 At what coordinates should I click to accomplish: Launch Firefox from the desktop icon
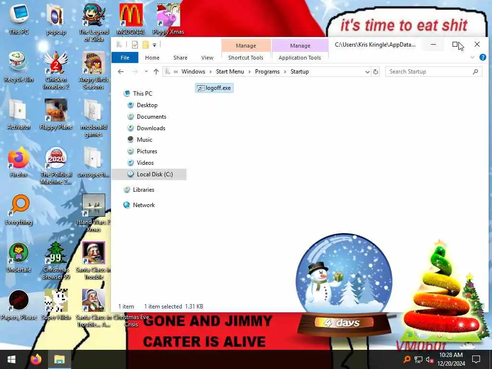point(19,162)
